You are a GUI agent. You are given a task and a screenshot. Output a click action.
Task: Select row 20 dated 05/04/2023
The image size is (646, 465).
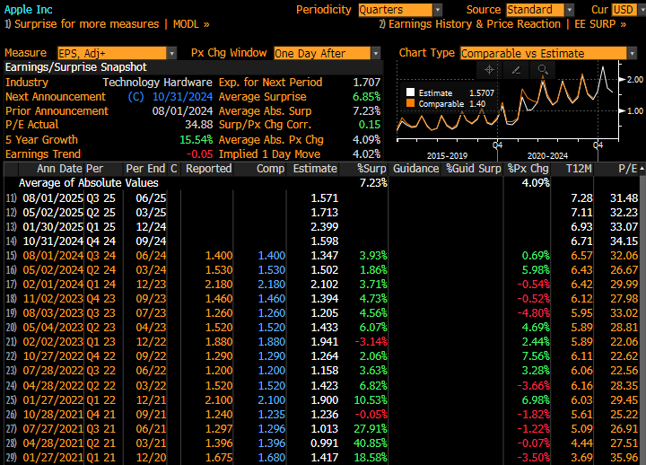coord(322,328)
